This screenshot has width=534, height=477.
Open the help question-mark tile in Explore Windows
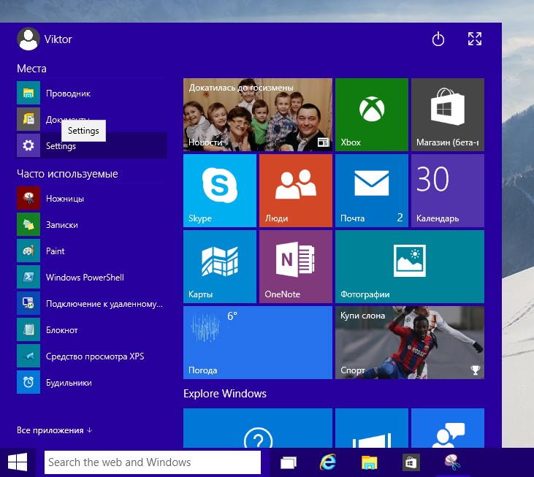258,428
